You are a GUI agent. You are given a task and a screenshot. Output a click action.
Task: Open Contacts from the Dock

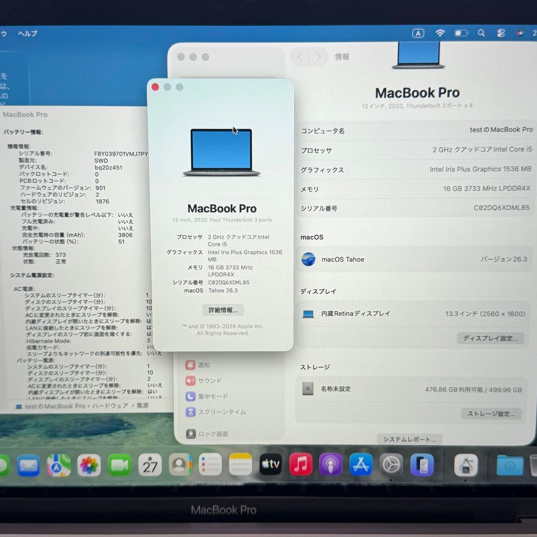180,465
